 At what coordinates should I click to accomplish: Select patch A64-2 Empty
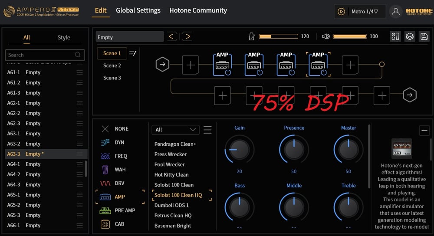(x=46, y=174)
